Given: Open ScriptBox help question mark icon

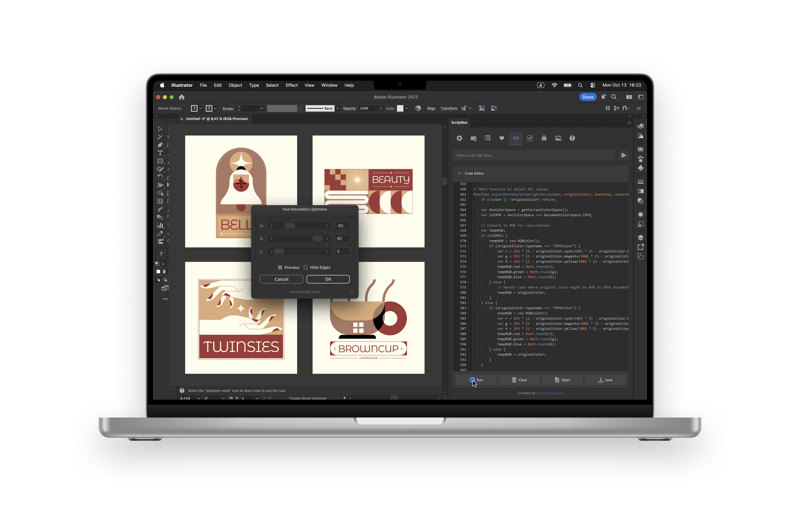Looking at the screenshot, I should tap(572, 138).
